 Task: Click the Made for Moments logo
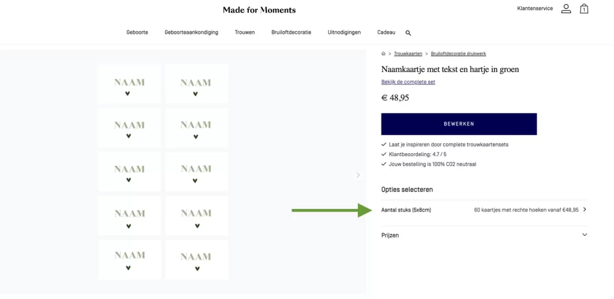pyautogui.click(x=259, y=10)
